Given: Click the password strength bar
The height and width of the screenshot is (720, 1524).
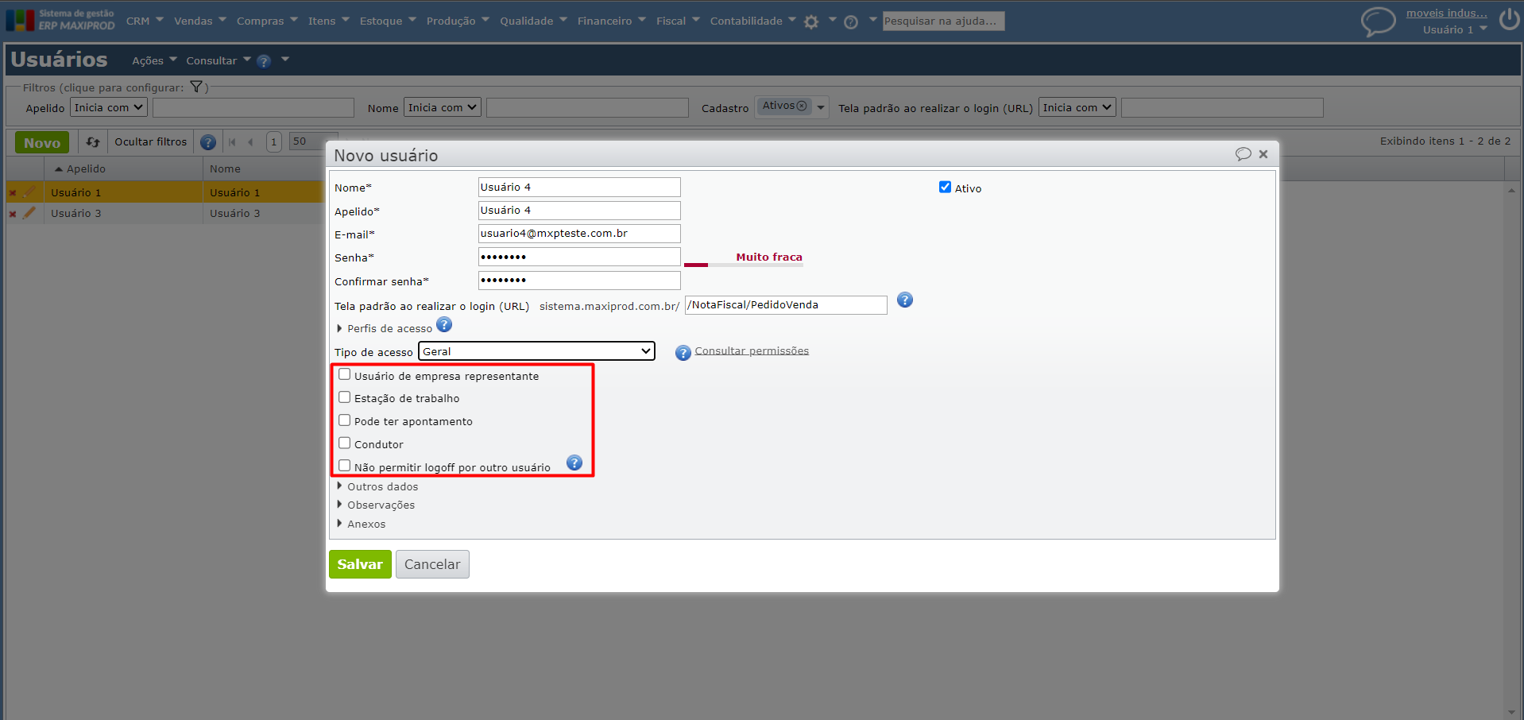Looking at the screenshot, I should point(744,265).
